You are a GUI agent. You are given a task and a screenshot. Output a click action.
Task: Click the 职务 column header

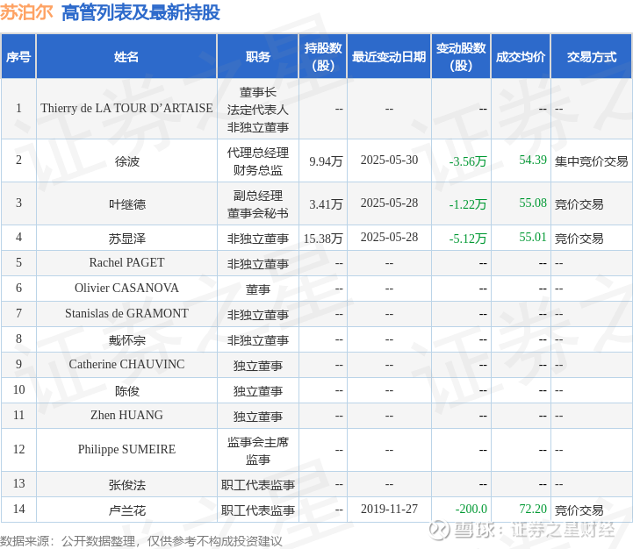coord(257,56)
